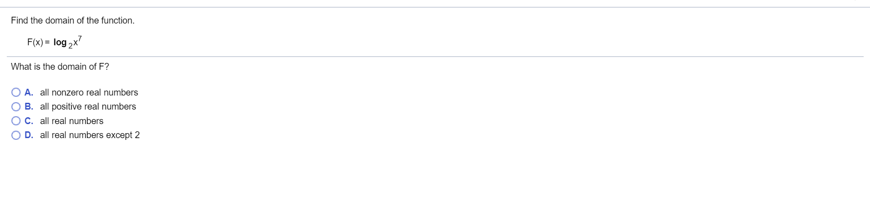The image size is (870, 211).
Task: Click the bold 'log' in the formula
Action: pyautogui.click(x=60, y=43)
